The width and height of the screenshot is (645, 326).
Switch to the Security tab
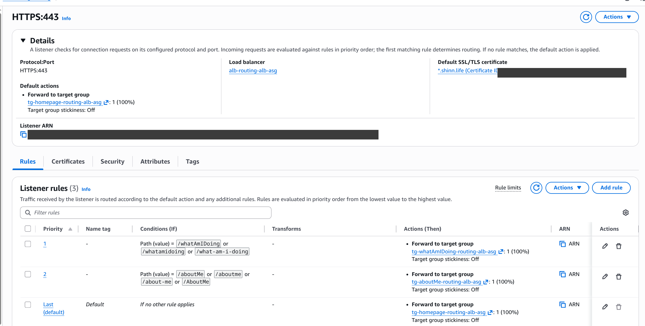click(x=112, y=162)
